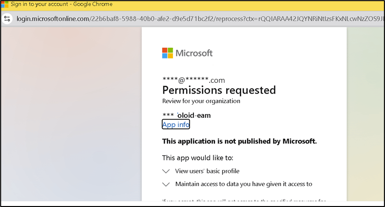Click the View users' basic profile permission text
The image size is (385, 207).
click(207, 171)
